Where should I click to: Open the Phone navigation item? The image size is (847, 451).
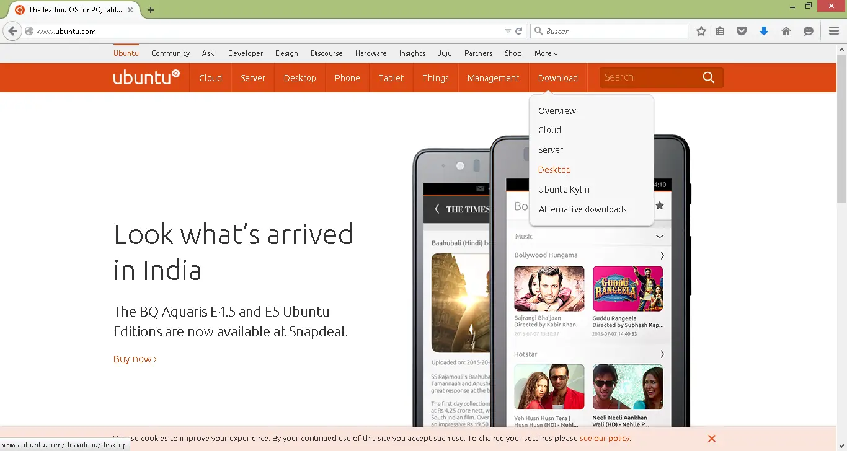pyautogui.click(x=347, y=78)
